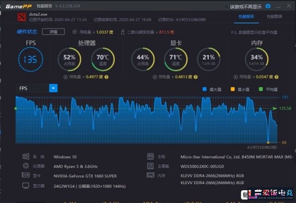The width and height of the screenshot is (296, 203).
Task: Click the green average line start marker
Action: [x=16, y=109]
